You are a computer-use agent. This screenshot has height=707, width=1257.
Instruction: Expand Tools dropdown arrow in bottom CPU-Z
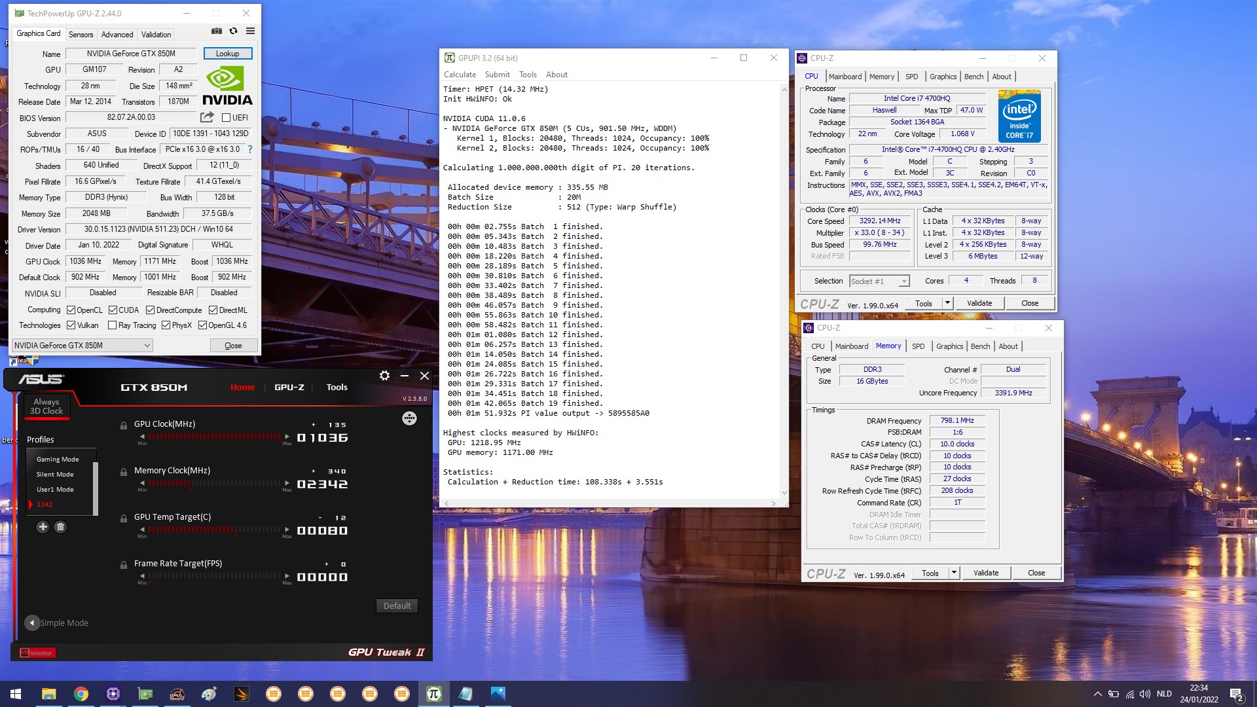tap(953, 573)
